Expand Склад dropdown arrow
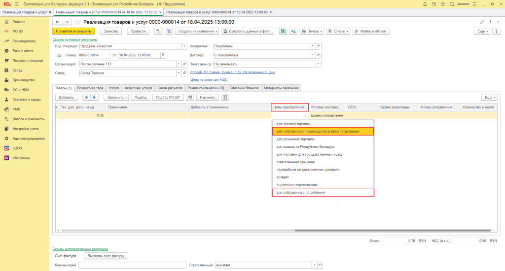Screen dimensions: 505x271 point(179,73)
